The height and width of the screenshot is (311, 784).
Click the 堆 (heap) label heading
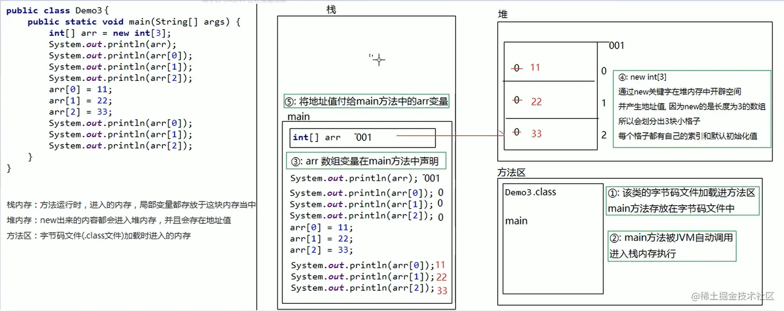click(502, 14)
